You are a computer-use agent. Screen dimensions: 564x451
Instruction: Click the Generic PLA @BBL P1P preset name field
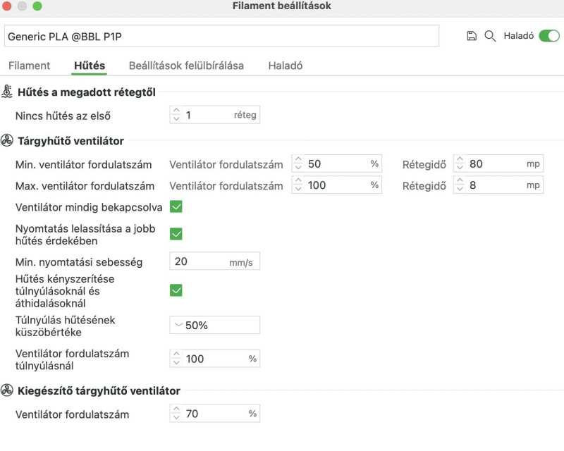click(x=221, y=36)
